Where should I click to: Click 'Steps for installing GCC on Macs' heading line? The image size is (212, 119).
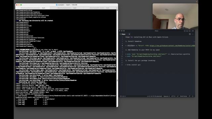[147, 37]
